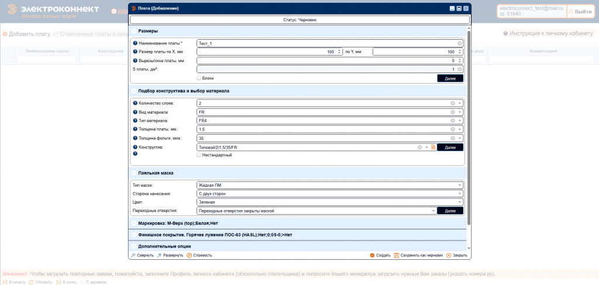Tick the Нестандартный checkbox
The width and height of the screenshot is (599, 285).
click(x=199, y=155)
